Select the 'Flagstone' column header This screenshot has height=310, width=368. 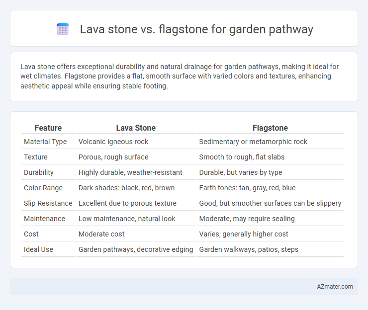tap(270, 128)
